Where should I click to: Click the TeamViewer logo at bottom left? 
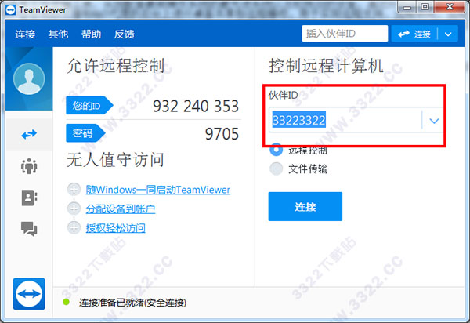click(x=29, y=294)
